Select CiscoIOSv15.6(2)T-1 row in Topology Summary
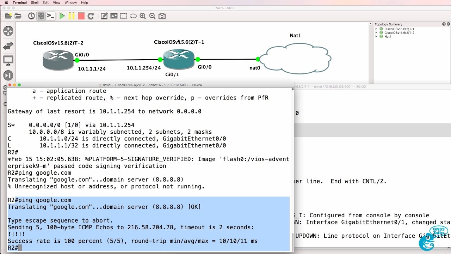 point(399,29)
